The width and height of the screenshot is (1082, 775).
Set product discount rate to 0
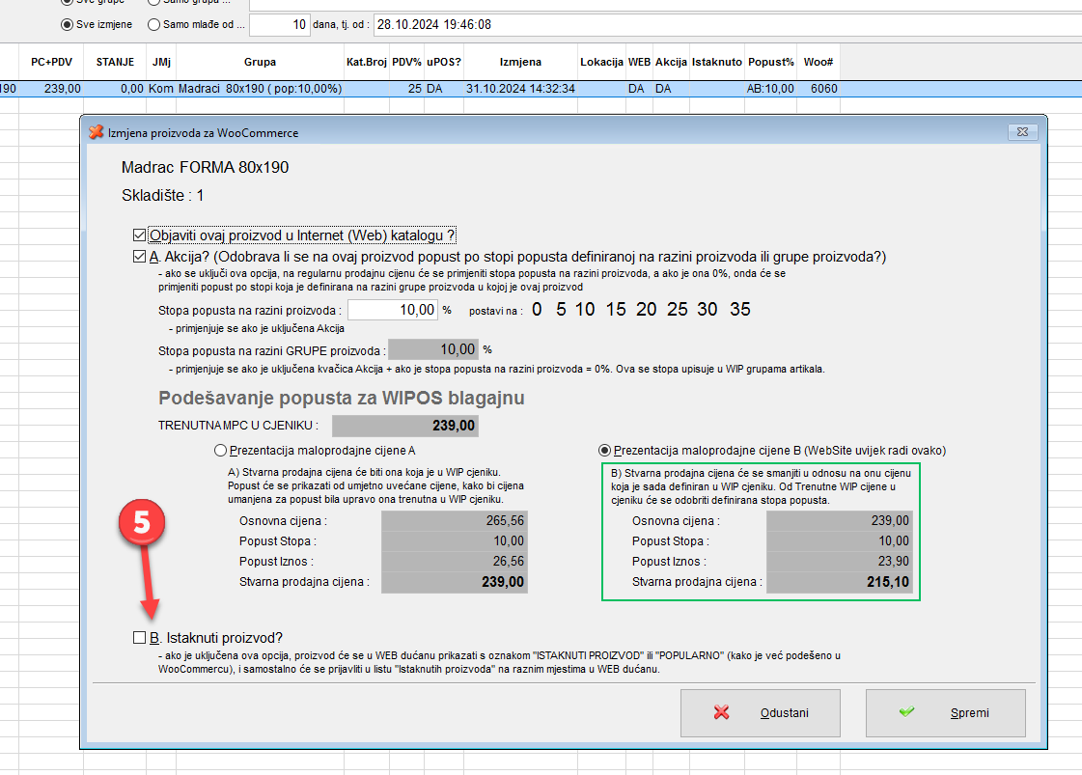click(x=537, y=310)
